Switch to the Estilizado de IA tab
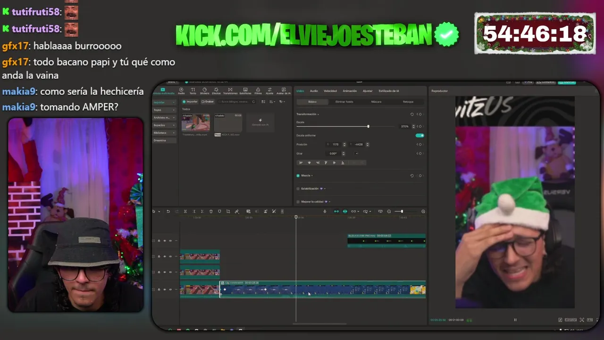The width and height of the screenshot is (604, 340). 389,91
